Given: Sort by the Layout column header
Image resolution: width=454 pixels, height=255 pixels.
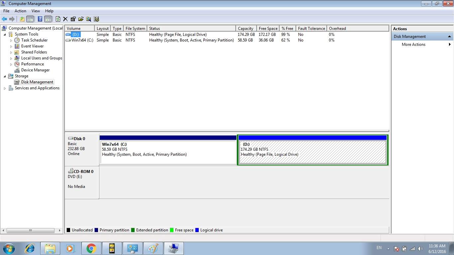Looking at the screenshot, I should click(103, 29).
